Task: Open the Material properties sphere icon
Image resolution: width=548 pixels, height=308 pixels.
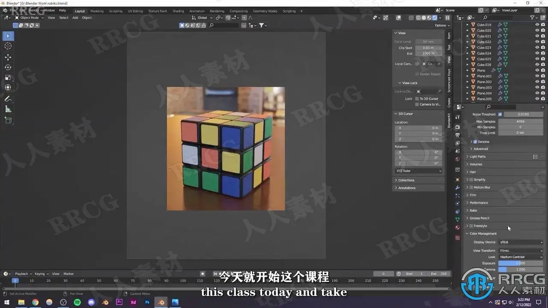Action: click(457, 228)
